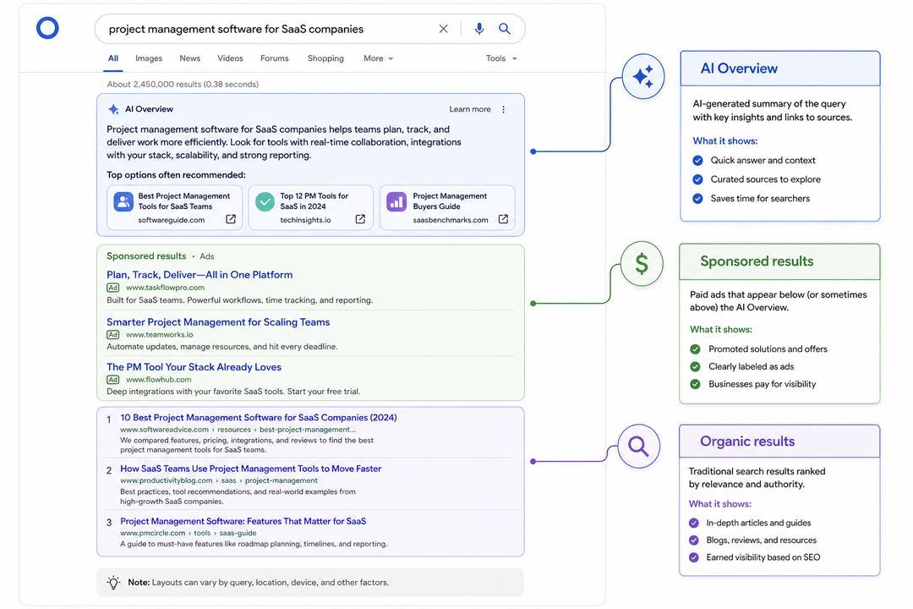Open the Tools dropdown
This screenshot has width=913, height=609.
tap(500, 58)
